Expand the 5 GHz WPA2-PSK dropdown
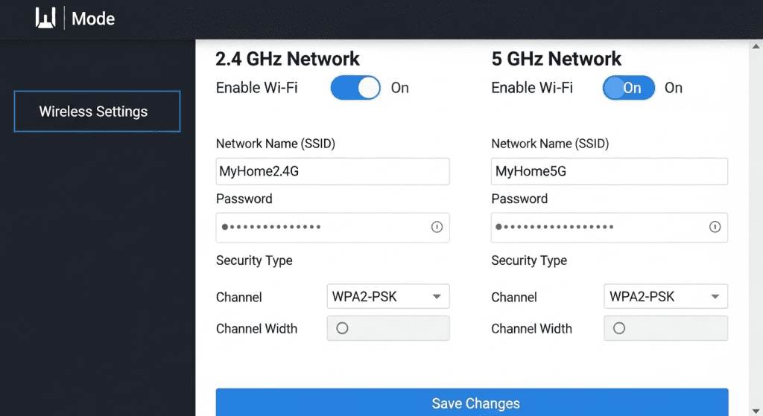 coord(665,297)
